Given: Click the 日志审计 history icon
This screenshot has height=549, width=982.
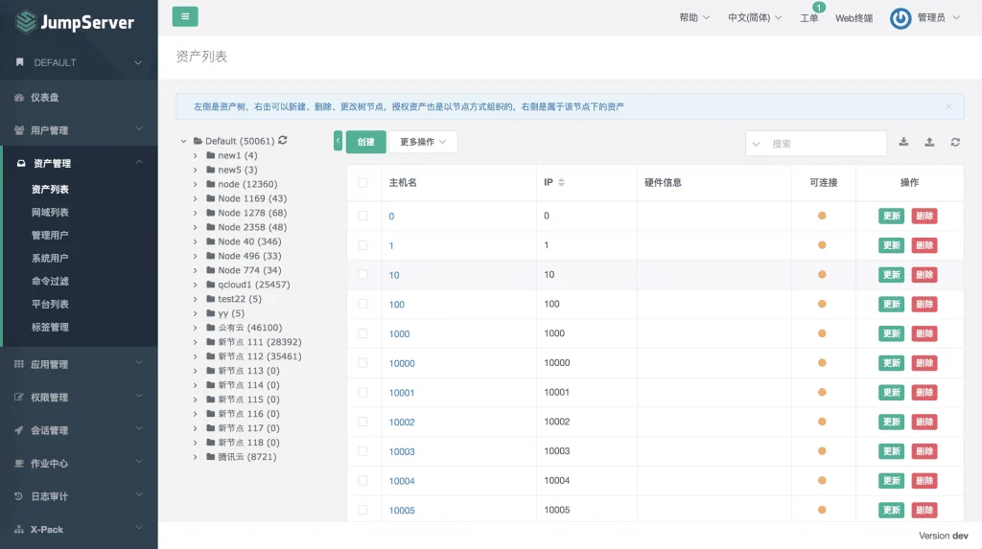Looking at the screenshot, I should pyautogui.click(x=19, y=496).
